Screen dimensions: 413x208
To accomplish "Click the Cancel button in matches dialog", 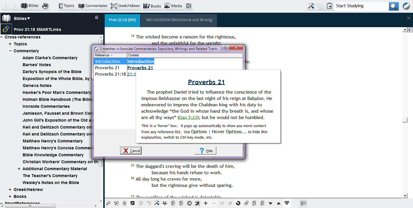I will [x=131, y=151].
